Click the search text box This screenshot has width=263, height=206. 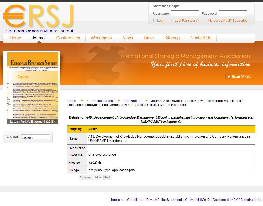tap(35, 138)
